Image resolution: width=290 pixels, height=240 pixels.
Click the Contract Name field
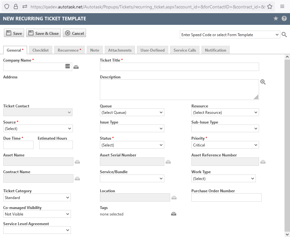[38, 178]
